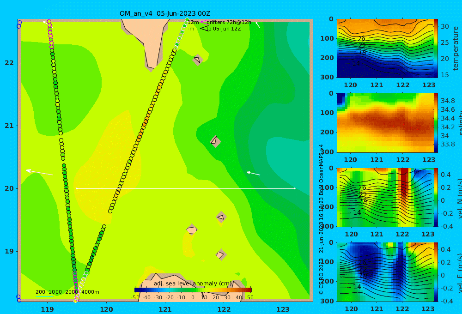
Task: Click latitude tick '20' on main map
Action: point(9,188)
